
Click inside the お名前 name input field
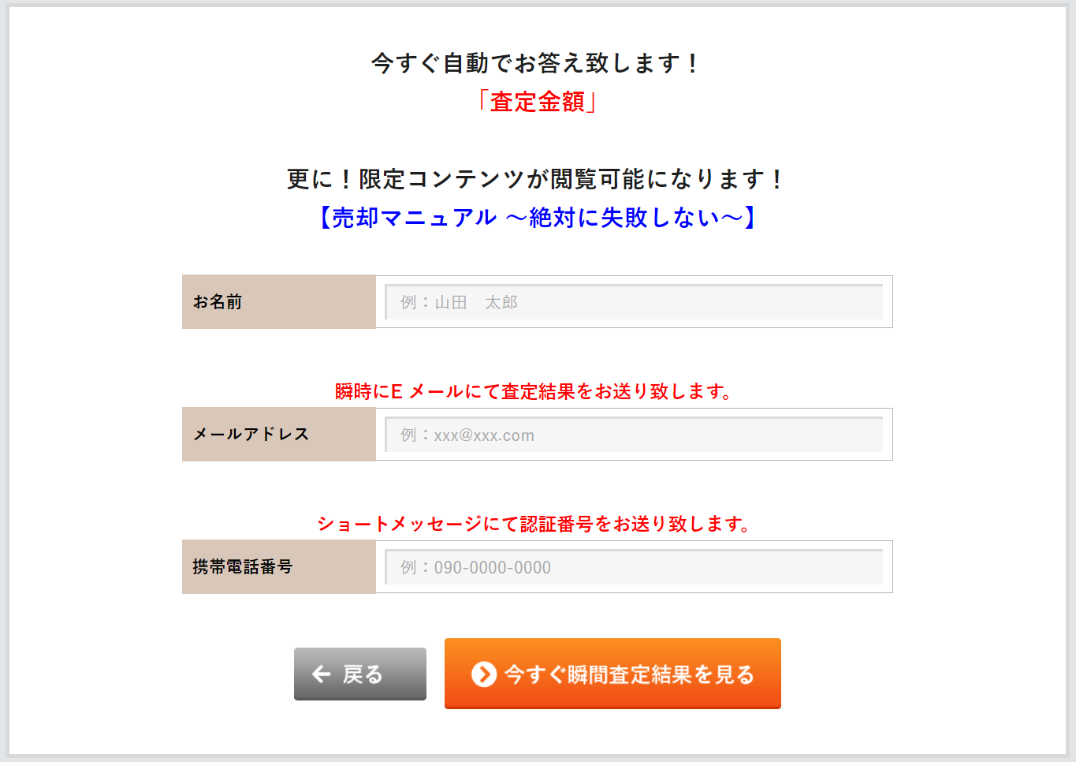coord(635,302)
